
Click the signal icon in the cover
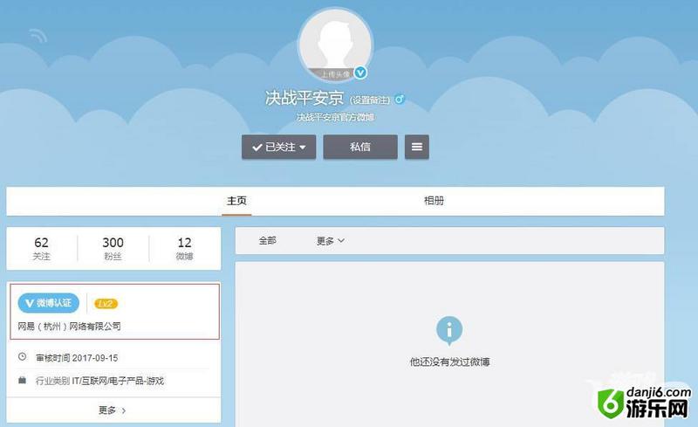coord(38,35)
